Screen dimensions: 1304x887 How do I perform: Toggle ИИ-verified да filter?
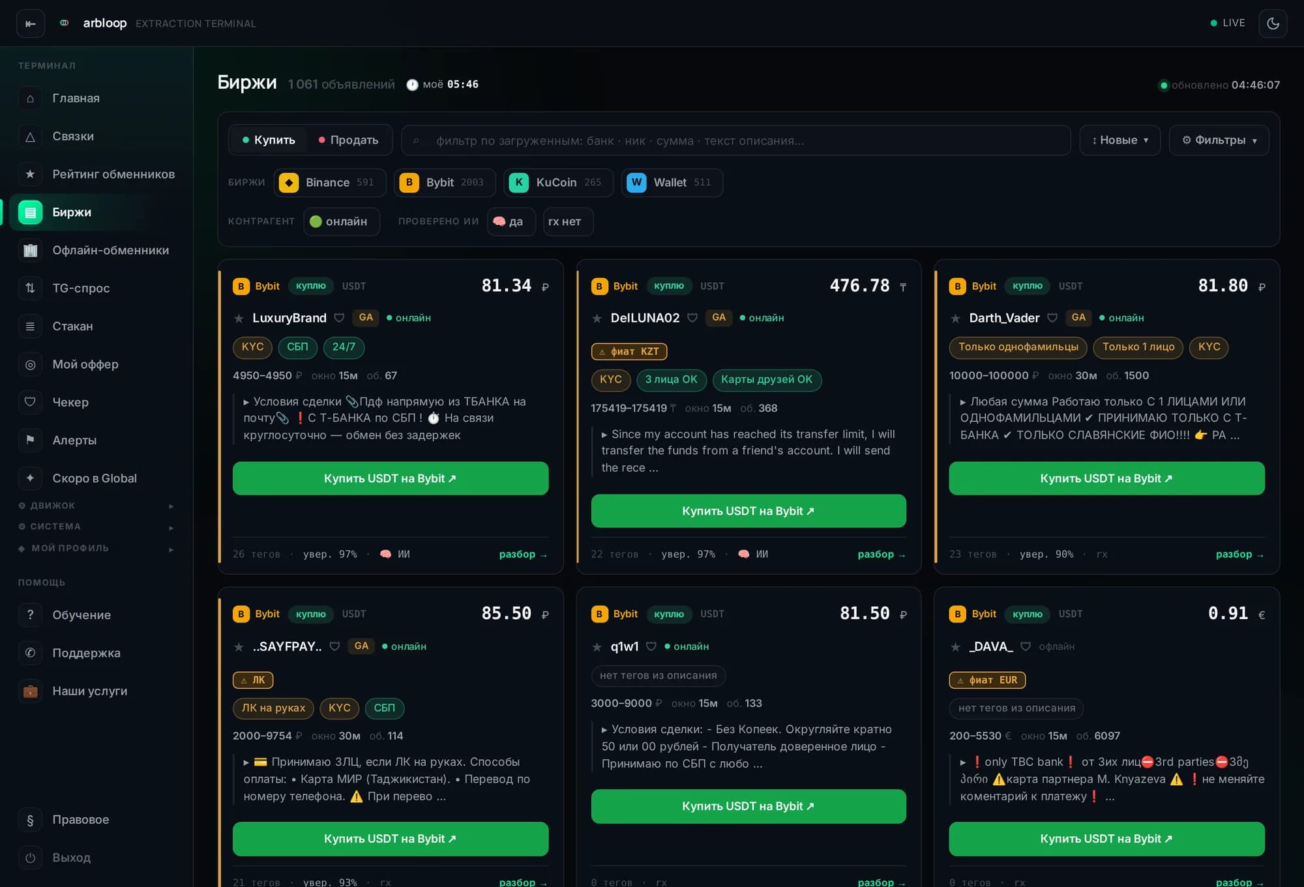click(511, 222)
